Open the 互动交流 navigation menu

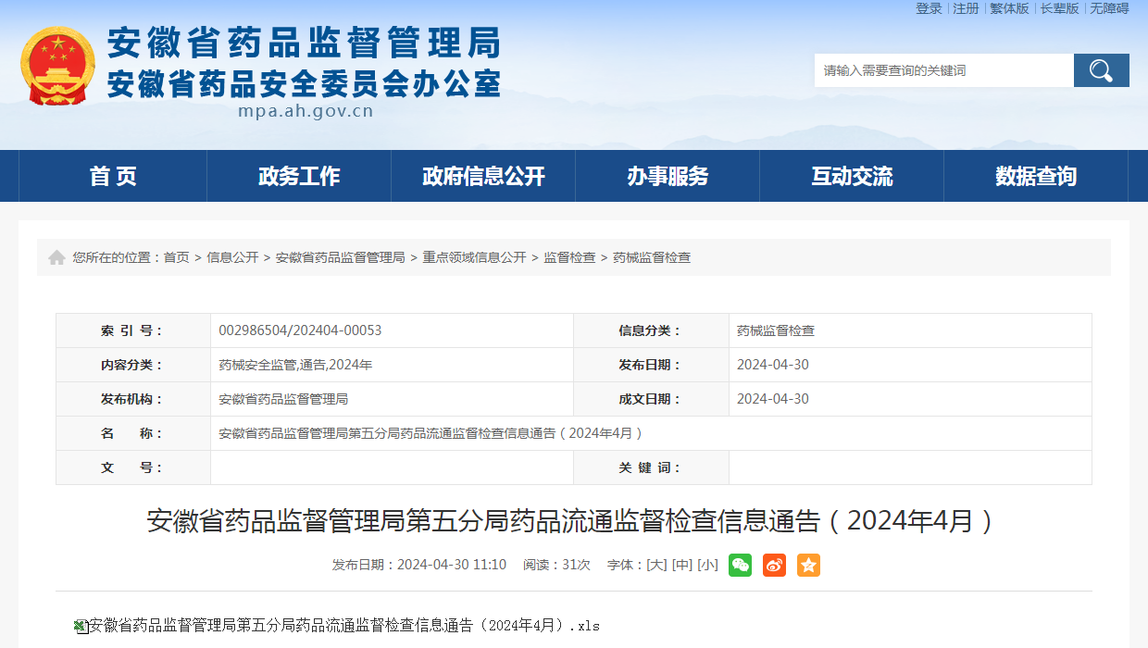click(852, 176)
